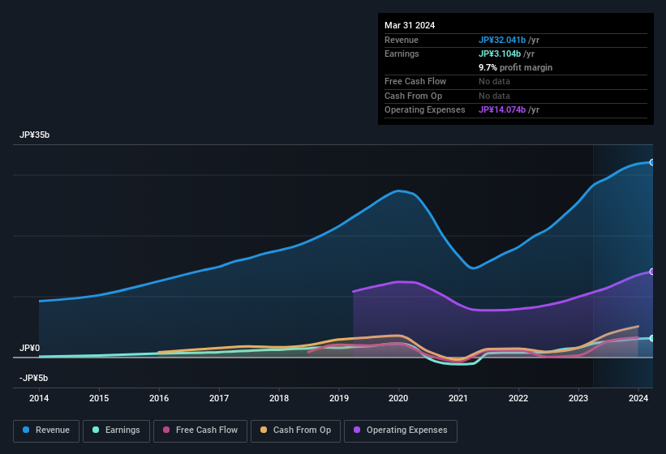Click the JP¥3.104b earnings value in tooltip
Viewport: 666px width, 454px height.
[499, 54]
